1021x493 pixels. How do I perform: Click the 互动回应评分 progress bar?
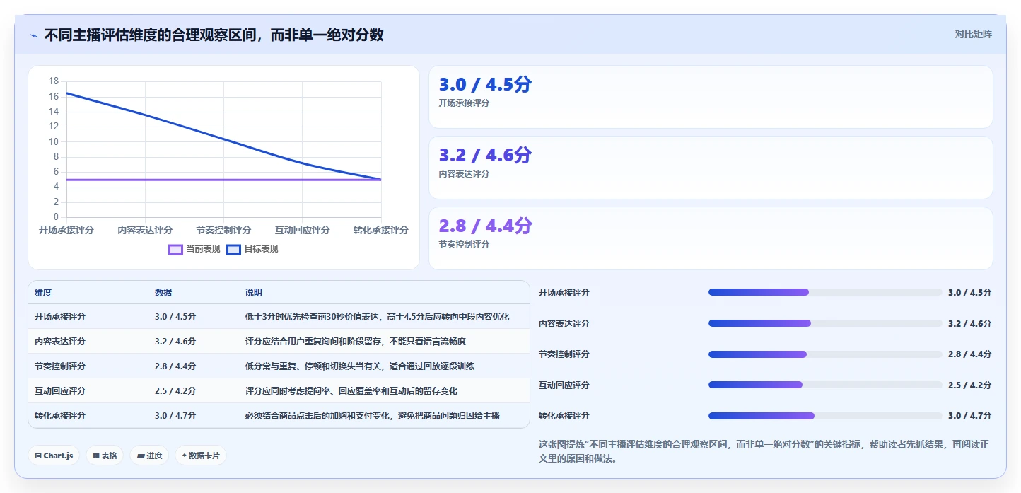825,385
